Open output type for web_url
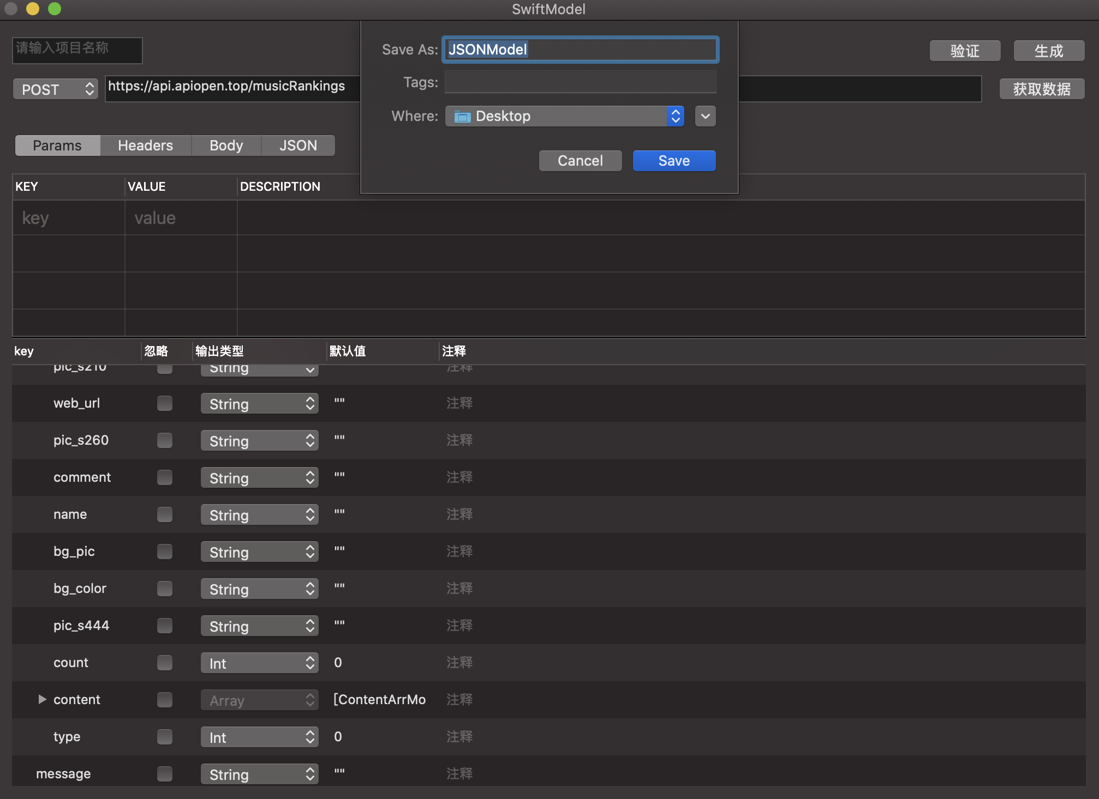Viewport: 1099px width, 799px height. click(x=259, y=404)
